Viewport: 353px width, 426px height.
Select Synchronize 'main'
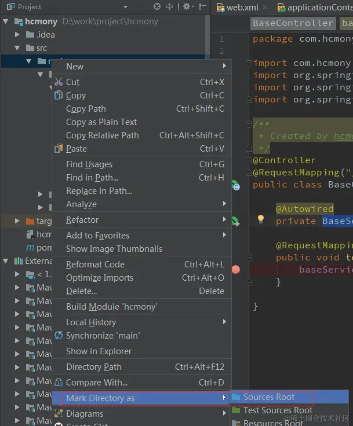click(x=142, y=336)
